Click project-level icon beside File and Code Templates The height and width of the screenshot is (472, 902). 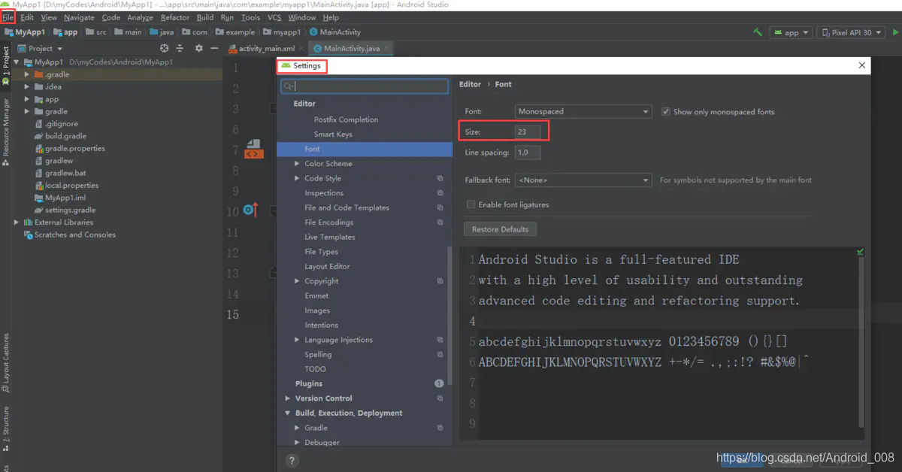click(440, 208)
